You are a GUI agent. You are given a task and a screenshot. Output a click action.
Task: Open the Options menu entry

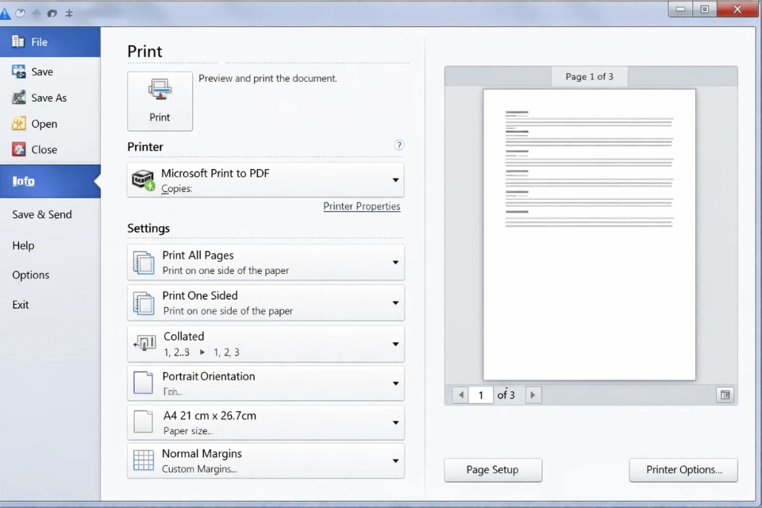[31, 275]
